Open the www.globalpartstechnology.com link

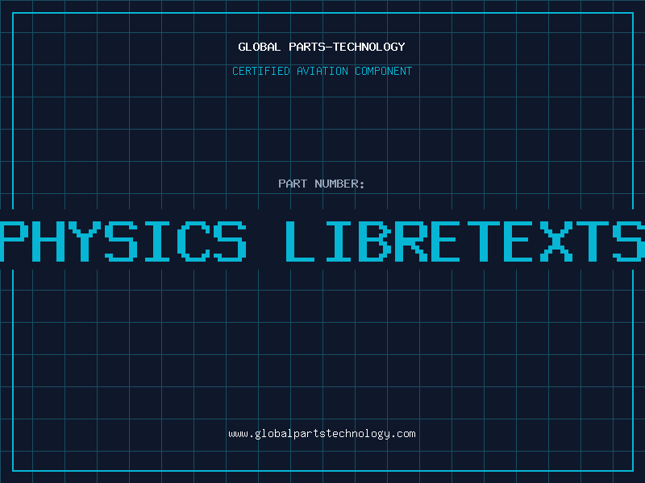click(322, 434)
